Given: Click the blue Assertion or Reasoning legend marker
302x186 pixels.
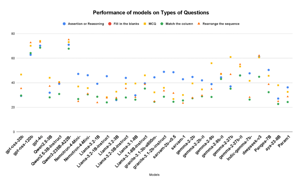Looking at the screenshot, I should click(64, 24).
